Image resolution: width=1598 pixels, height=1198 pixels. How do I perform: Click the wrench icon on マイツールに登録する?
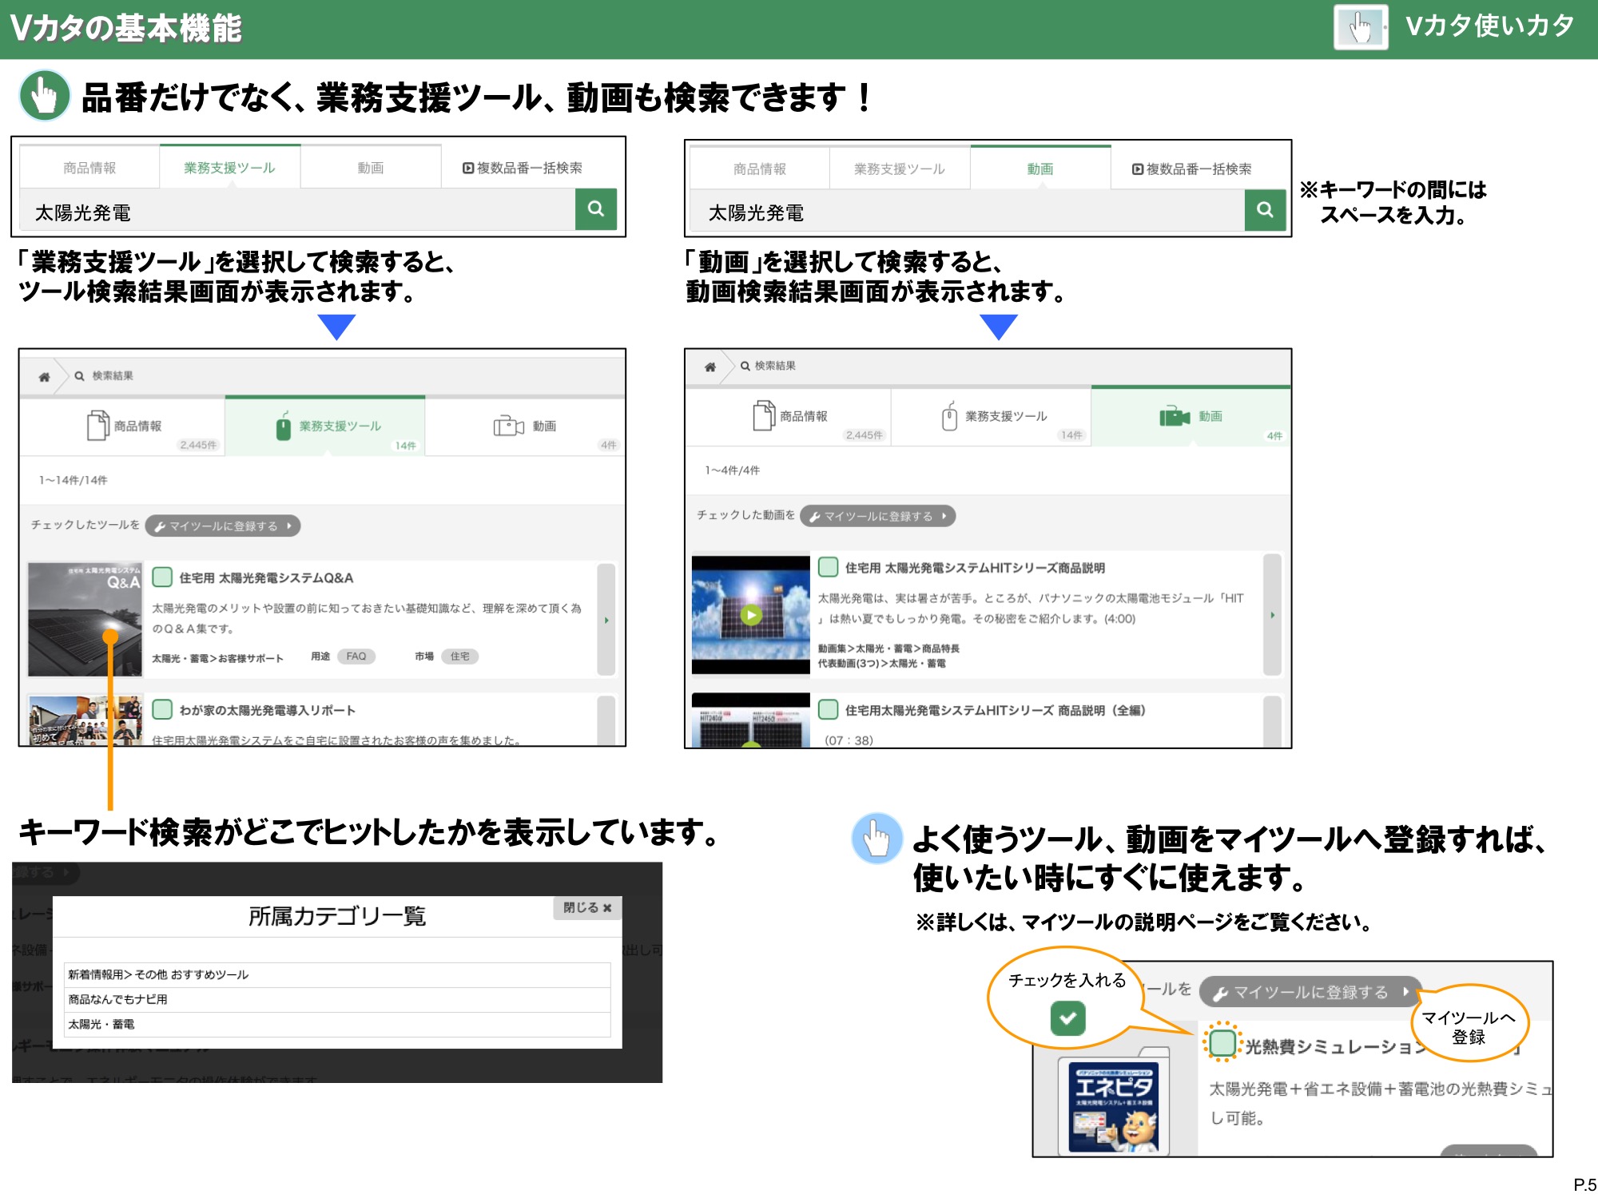[x=160, y=526]
